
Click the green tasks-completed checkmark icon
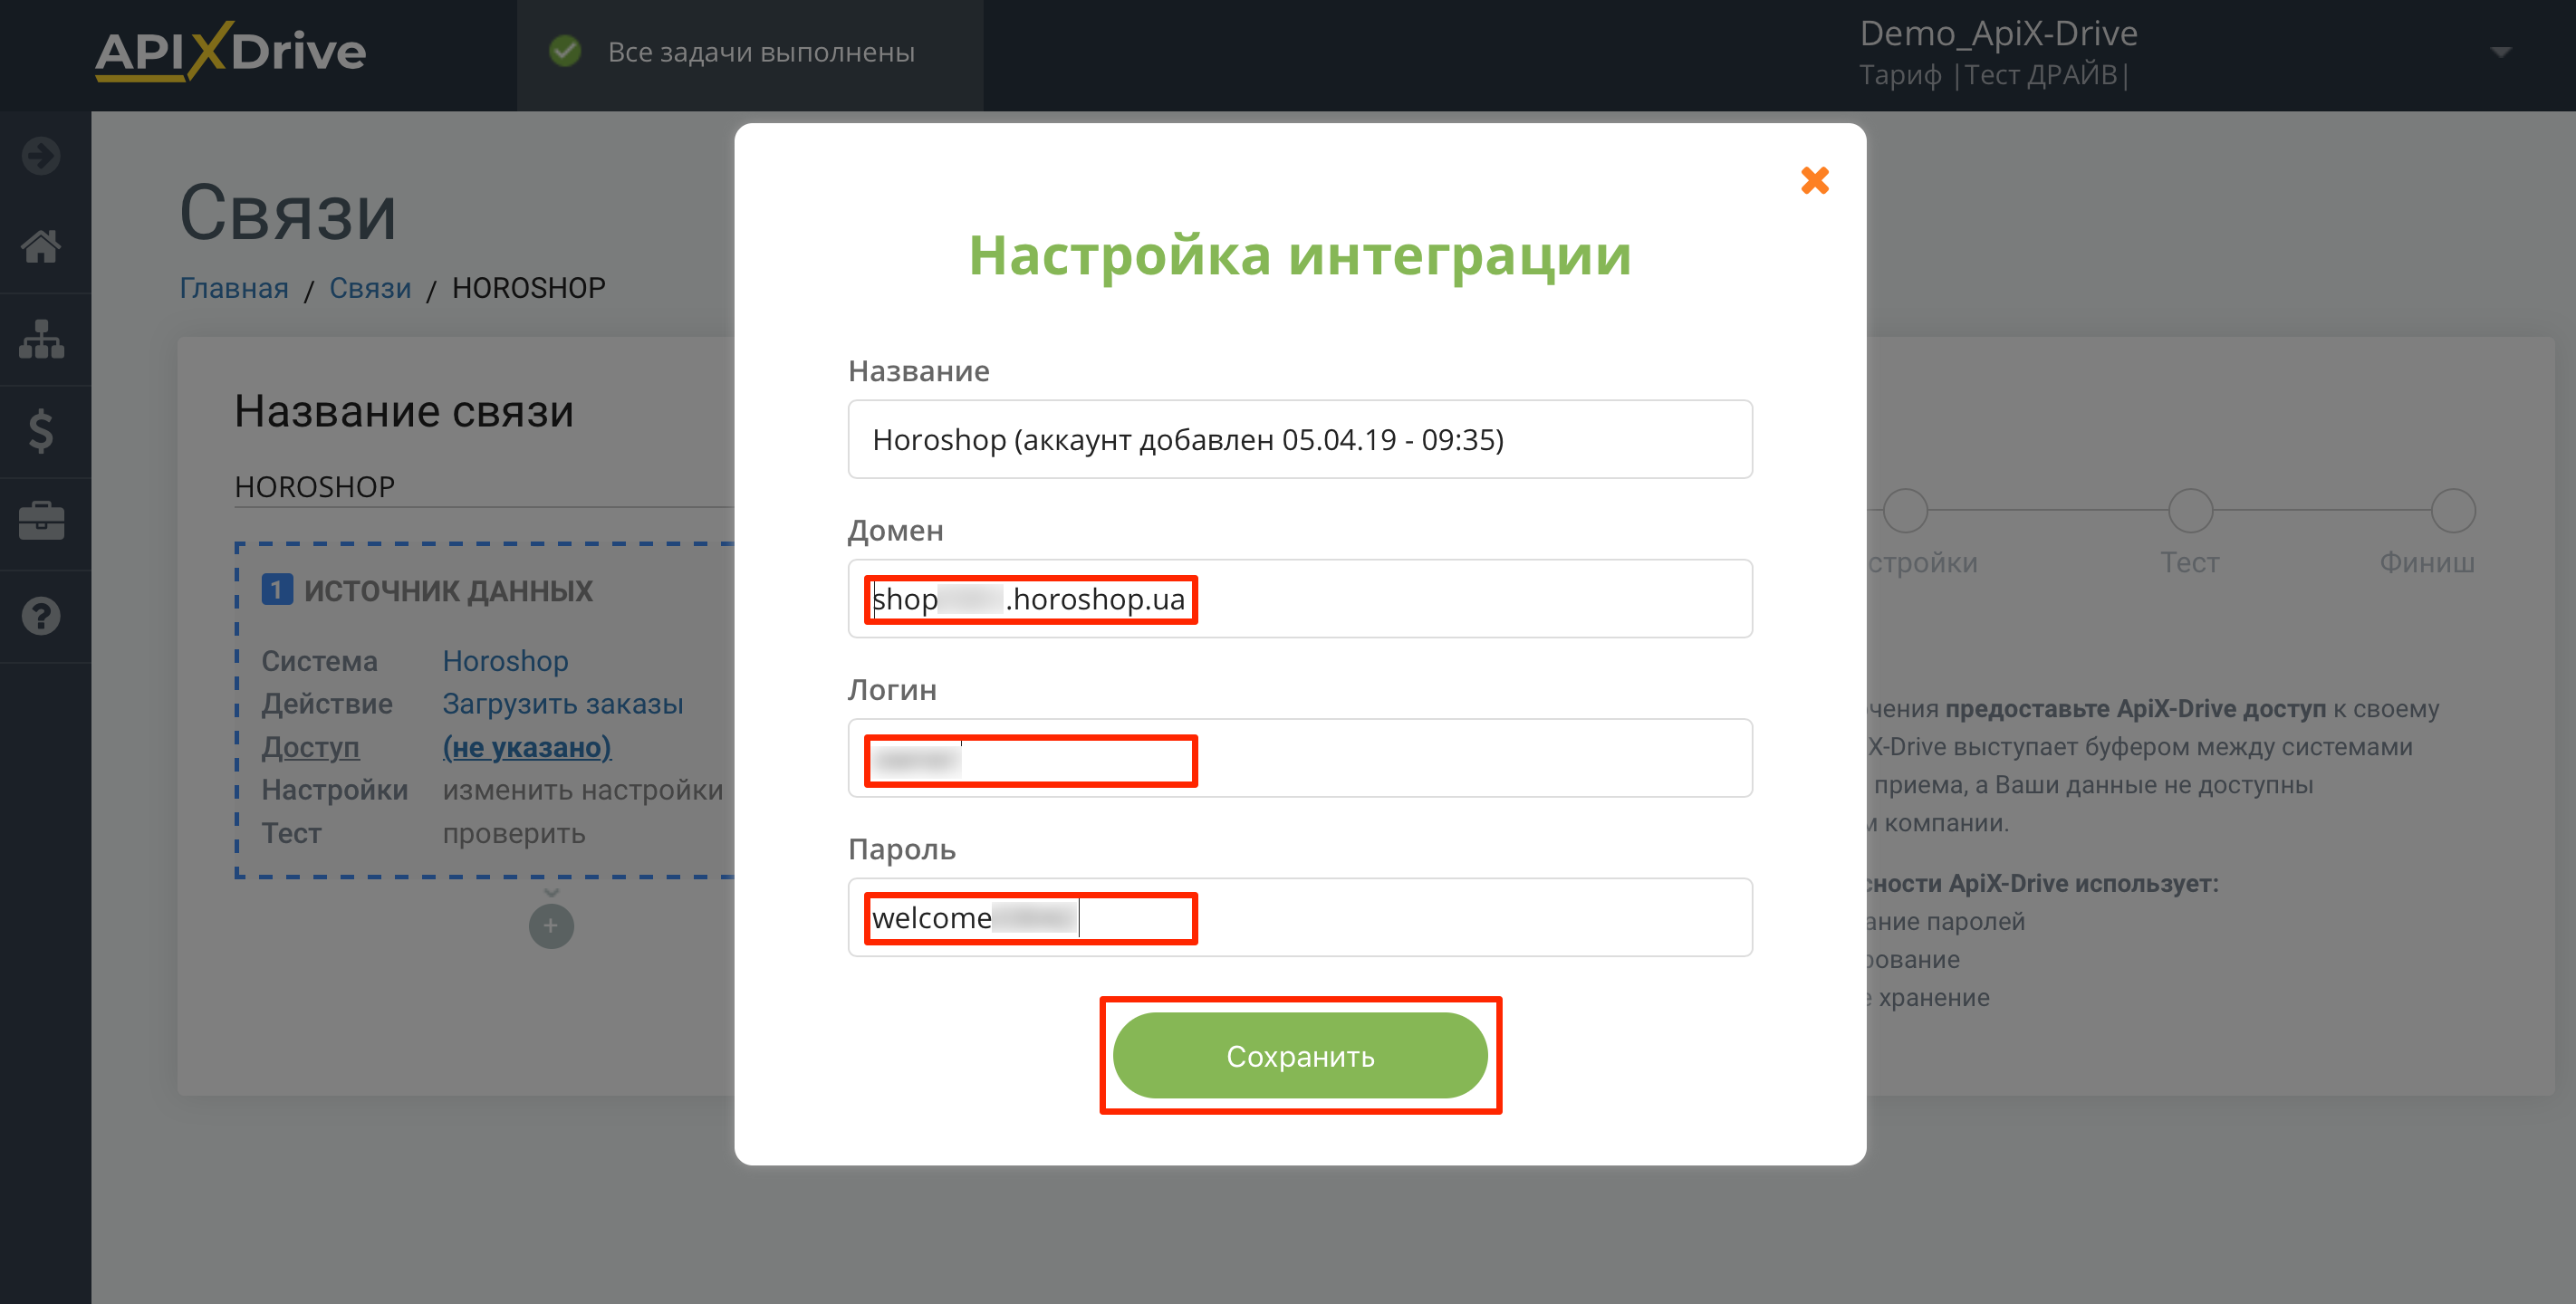click(565, 51)
